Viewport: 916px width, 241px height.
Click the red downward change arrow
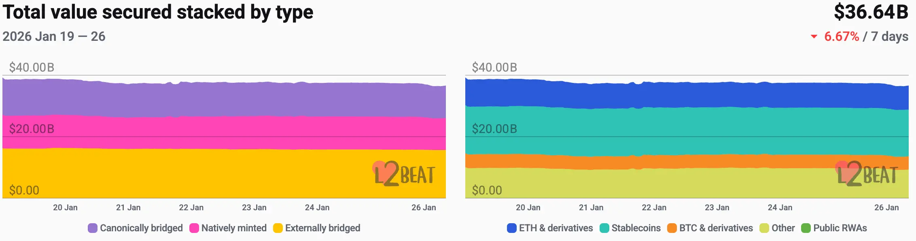coord(814,37)
